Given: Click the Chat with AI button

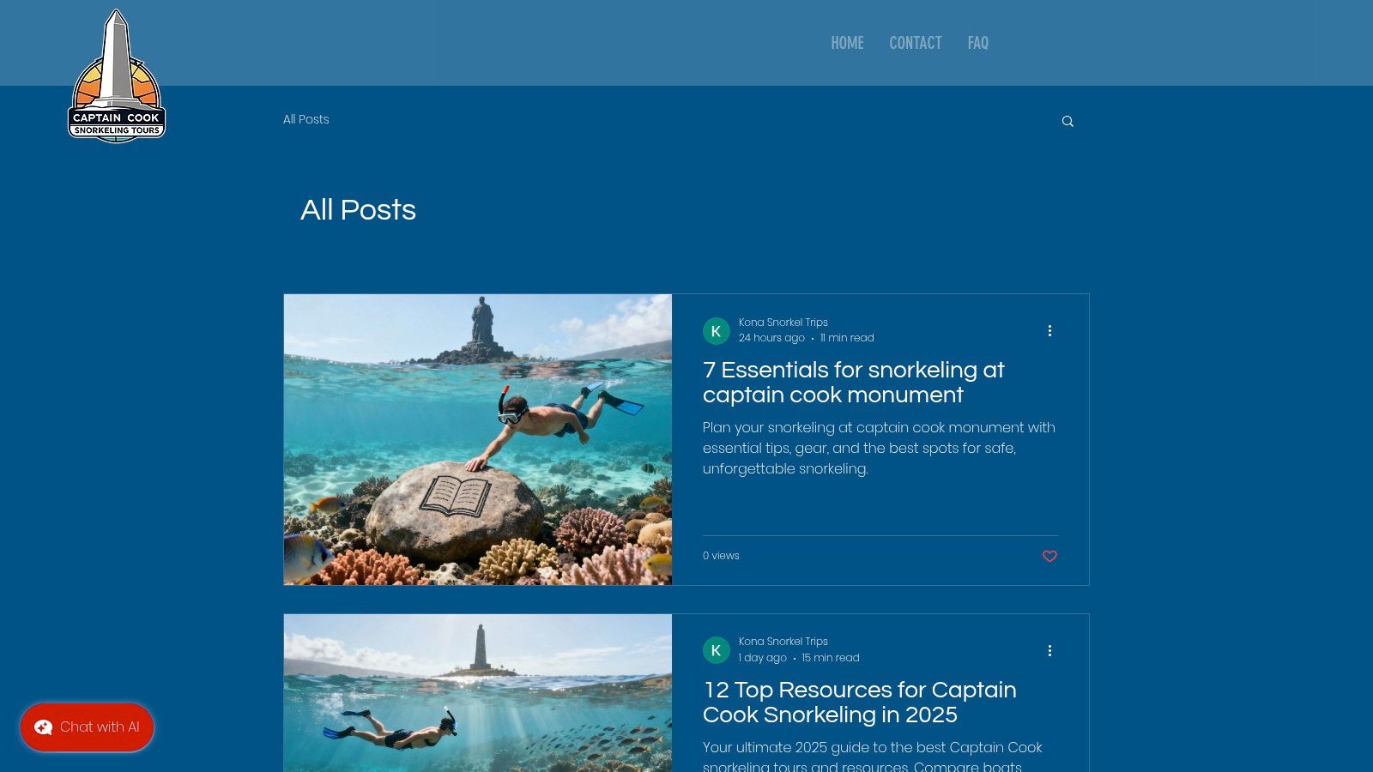Looking at the screenshot, I should pyautogui.click(x=88, y=727).
